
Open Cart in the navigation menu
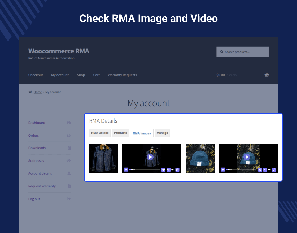(97, 75)
